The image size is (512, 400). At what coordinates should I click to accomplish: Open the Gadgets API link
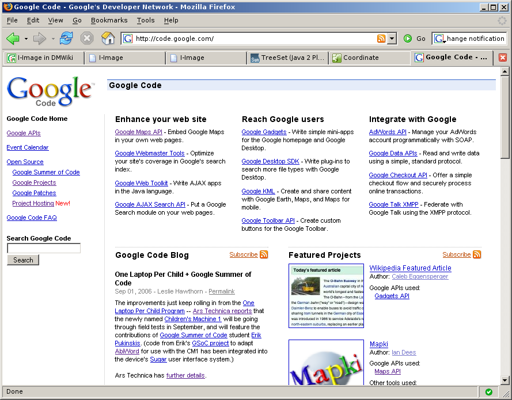(392, 296)
